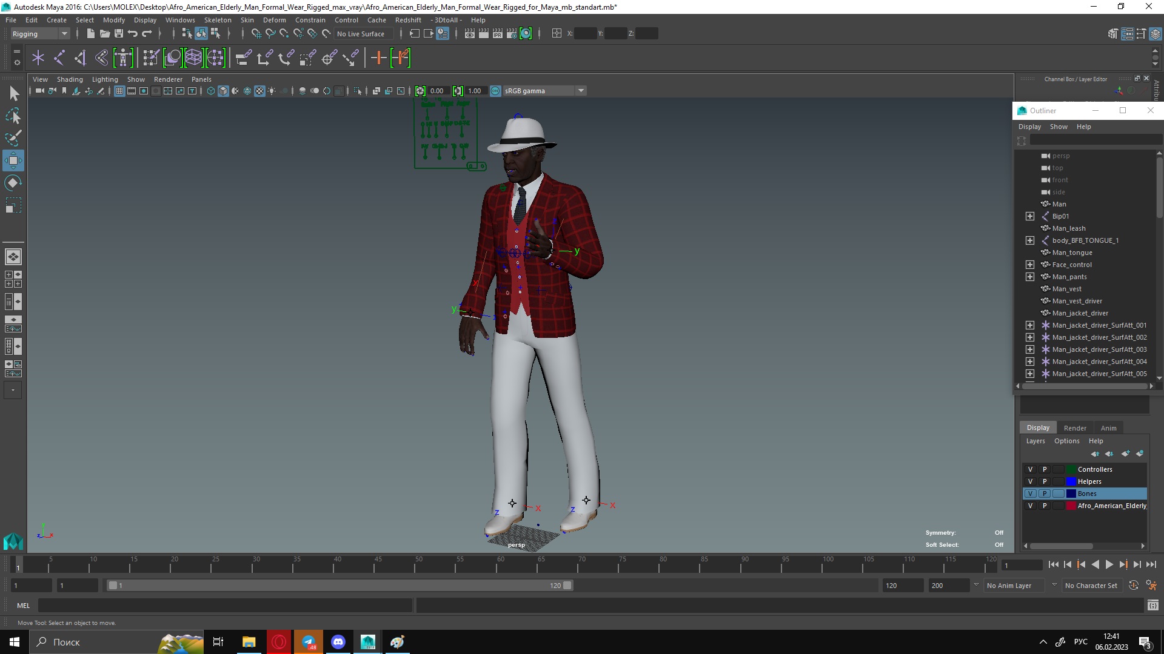Open Options menu in Layer Editor
The height and width of the screenshot is (654, 1164).
1066,441
